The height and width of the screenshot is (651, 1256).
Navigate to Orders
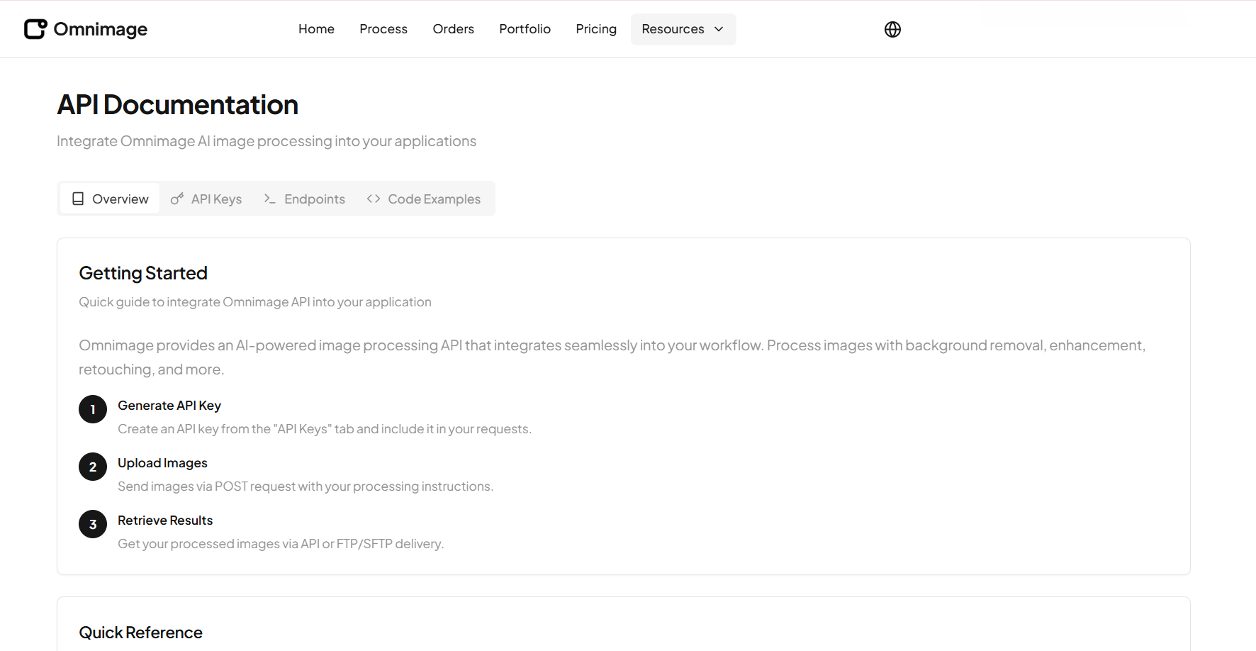pyautogui.click(x=453, y=29)
